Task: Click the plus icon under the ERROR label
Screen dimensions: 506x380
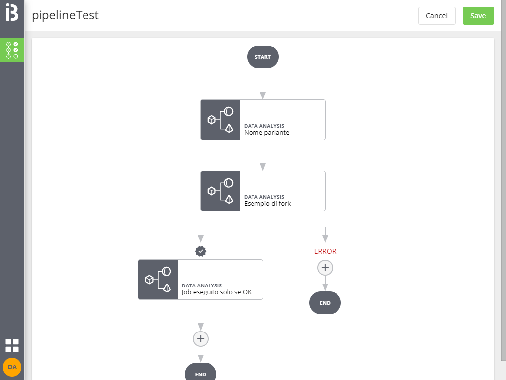Action: tap(325, 268)
